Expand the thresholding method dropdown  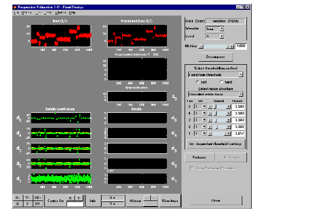tap(215, 75)
